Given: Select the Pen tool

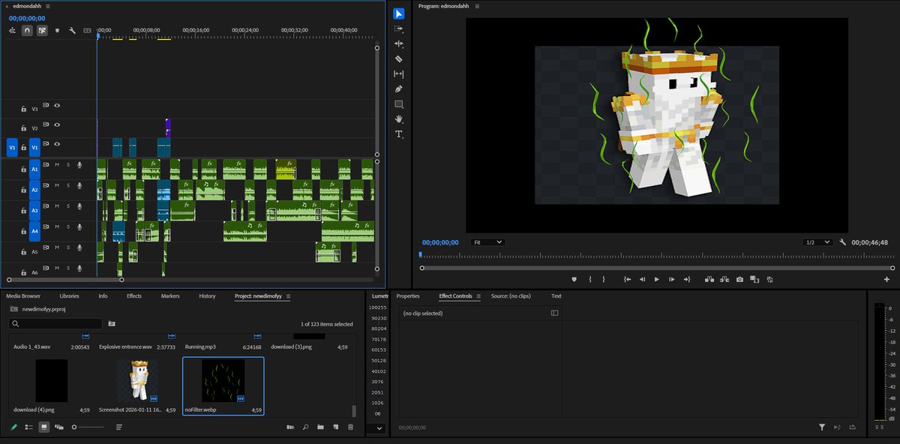Looking at the screenshot, I should (399, 88).
